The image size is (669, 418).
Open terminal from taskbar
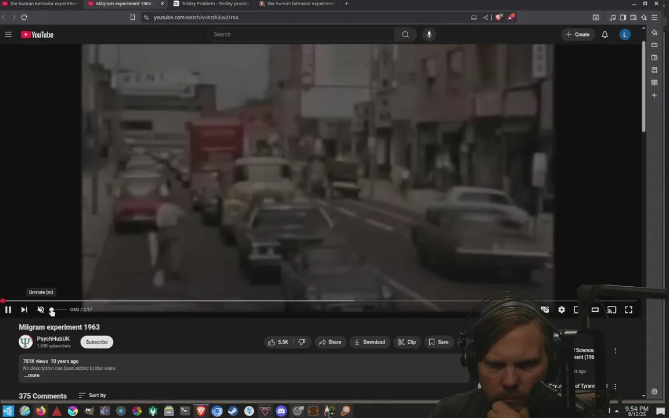tap(185, 411)
